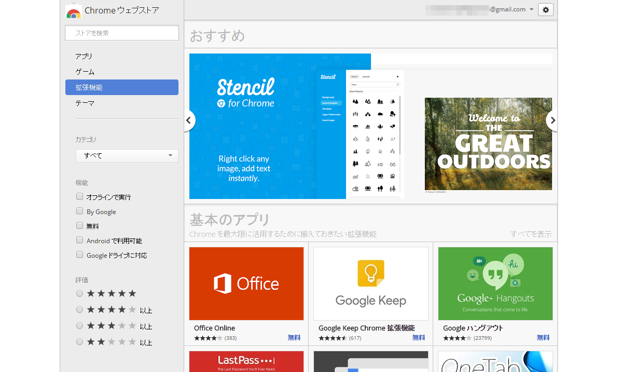Screen dimensions: 619x372
Task: Expand the カテゴリ すべて dropdown
Action: [127, 155]
